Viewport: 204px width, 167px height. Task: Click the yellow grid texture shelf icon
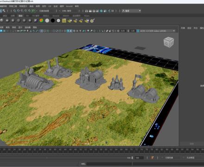tap(64, 20)
